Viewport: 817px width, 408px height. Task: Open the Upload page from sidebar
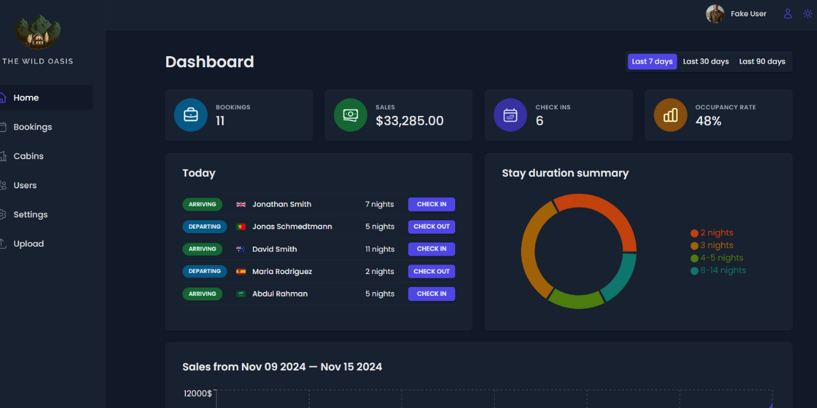coord(46,244)
